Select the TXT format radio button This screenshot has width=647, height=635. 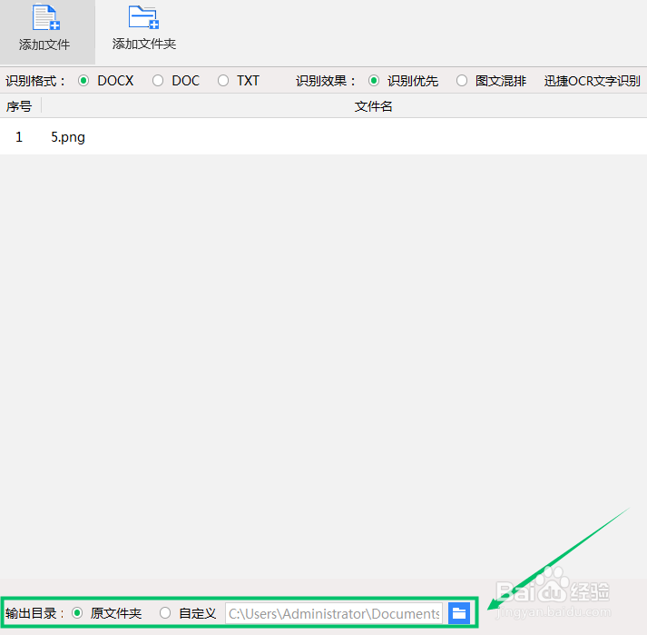223,81
